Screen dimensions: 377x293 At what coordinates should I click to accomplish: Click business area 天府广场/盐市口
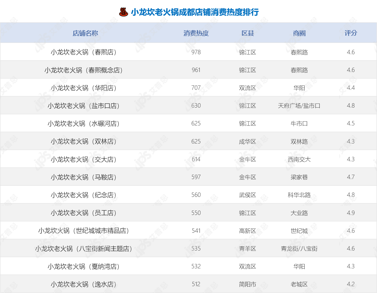(x=299, y=106)
